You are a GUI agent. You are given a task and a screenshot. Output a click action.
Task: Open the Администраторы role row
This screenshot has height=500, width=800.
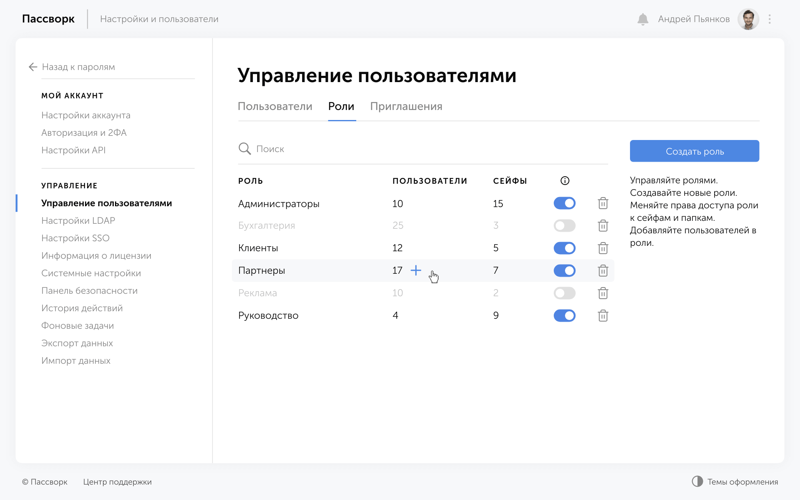tap(423, 203)
